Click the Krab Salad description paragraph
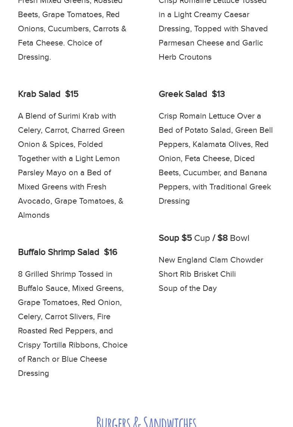 click(x=71, y=166)
